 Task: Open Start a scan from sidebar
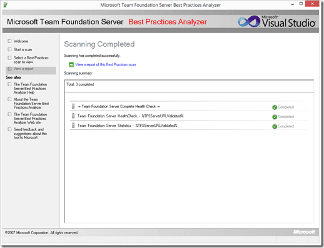(x=23, y=49)
